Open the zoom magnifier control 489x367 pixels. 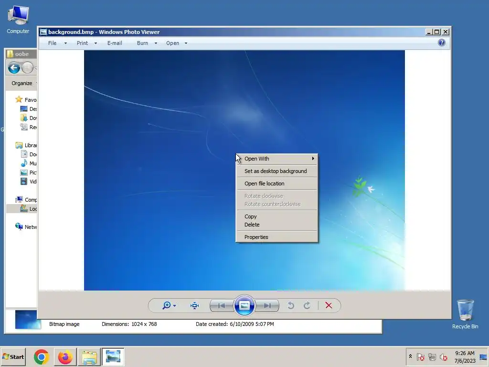coord(167,305)
